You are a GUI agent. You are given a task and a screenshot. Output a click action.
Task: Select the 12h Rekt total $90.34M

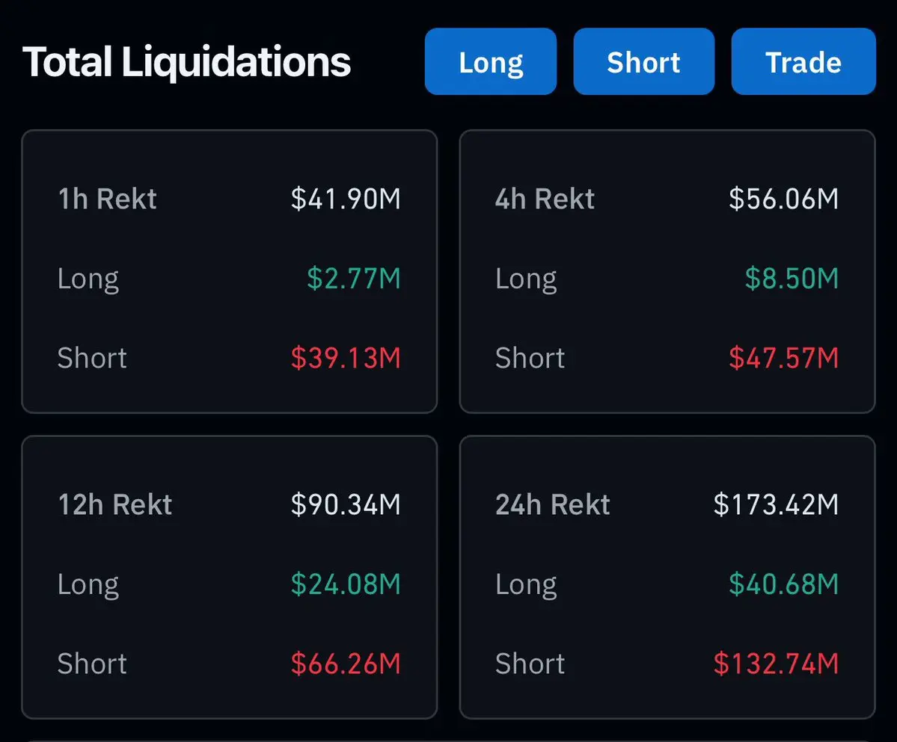click(x=346, y=504)
